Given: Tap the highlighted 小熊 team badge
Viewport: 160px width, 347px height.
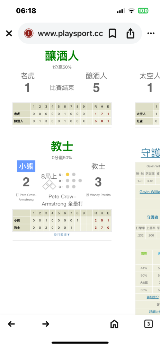Looking at the screenshot, I should 26,166.
